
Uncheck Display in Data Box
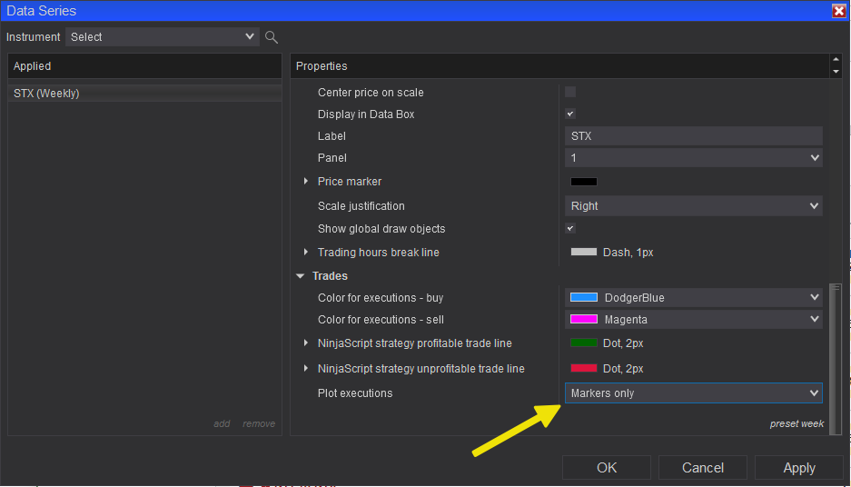(x=569, y=114)
